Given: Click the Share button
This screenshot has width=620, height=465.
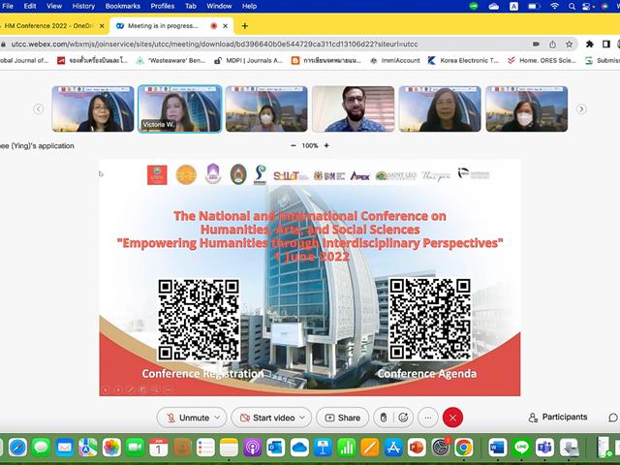Looking at the screenshot, I should click(342, 418).
